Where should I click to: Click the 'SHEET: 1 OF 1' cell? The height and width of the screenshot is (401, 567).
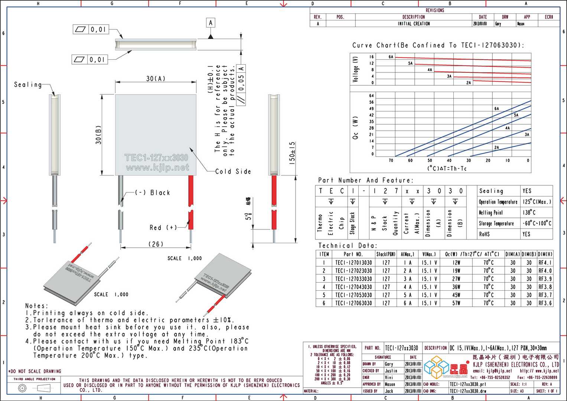coord(547,391)
